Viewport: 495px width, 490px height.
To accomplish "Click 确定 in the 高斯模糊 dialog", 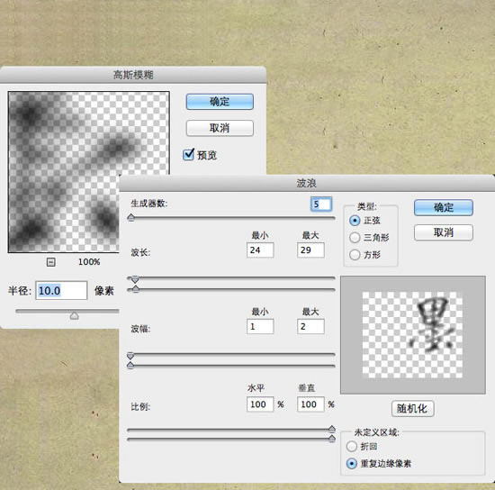I will click(x=220, y=102).
